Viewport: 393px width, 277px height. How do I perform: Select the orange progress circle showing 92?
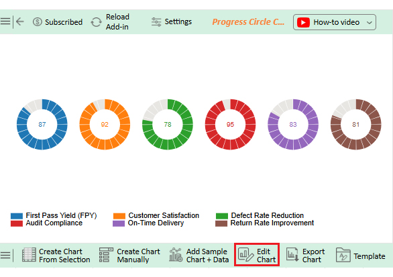click(105, 124)
